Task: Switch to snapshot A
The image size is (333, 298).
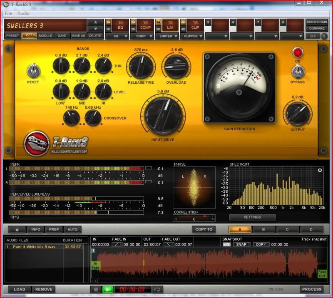Action: point(240,229)
